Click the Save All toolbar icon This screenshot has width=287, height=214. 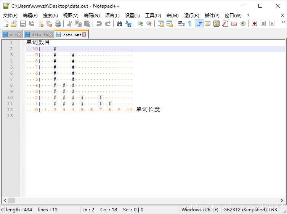tap(32, 24)
